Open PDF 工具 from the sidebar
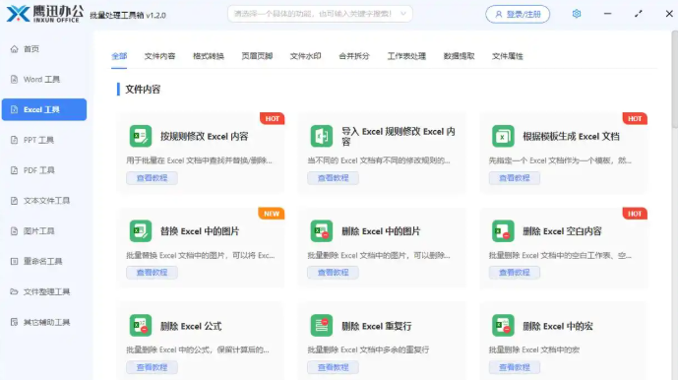678x380 pixels. [x=44, y=170]
